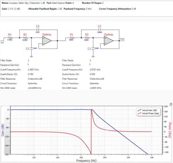The image size is (173, 163).
Task: Click 'Corner Frequency Attenuation: 0 dB'
Action: 117,9
